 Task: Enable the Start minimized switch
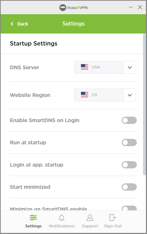point(129,187)
